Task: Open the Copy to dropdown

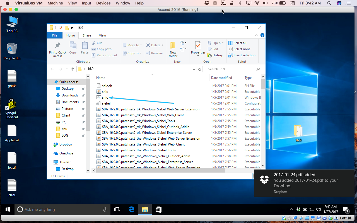Action: click(x=132, y=53)
